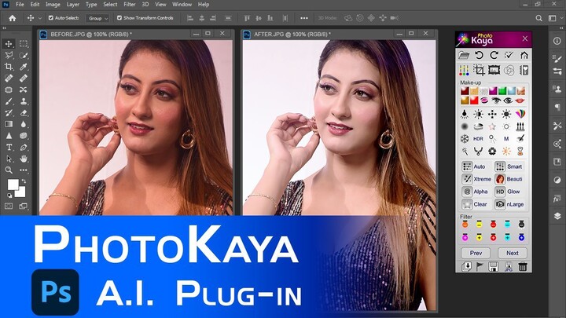Expand the collapsed panels double-arrow at right
Viewport: 566px width, 318px height.
pyautogui.click(x=561, y=27)
